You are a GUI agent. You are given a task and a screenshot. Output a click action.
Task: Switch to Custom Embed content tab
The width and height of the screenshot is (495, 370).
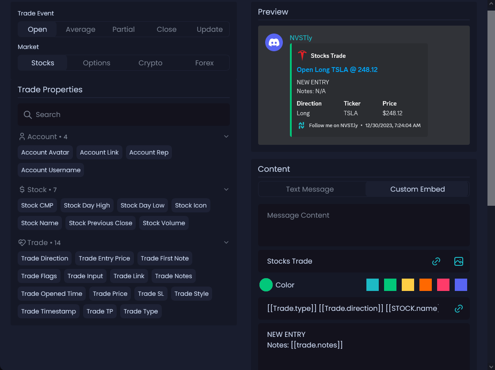coord(417,189)
